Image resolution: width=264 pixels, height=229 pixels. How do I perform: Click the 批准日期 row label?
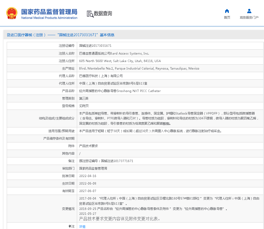coord(68,176)
